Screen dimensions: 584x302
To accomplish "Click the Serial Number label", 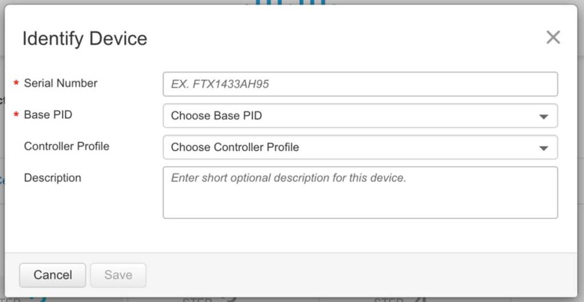I will coord(60,83).
